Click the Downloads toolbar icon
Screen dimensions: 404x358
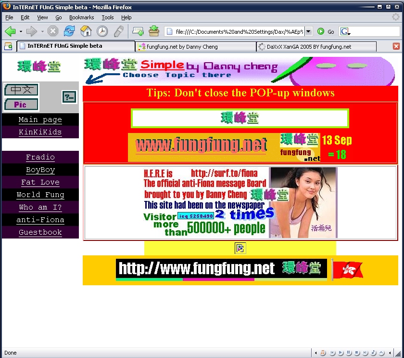click(154, 31)
